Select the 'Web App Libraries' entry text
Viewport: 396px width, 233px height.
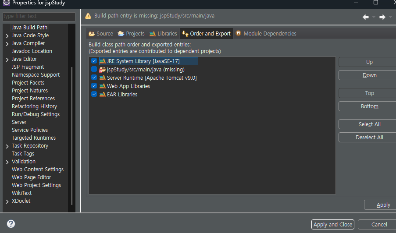[128, 86]
